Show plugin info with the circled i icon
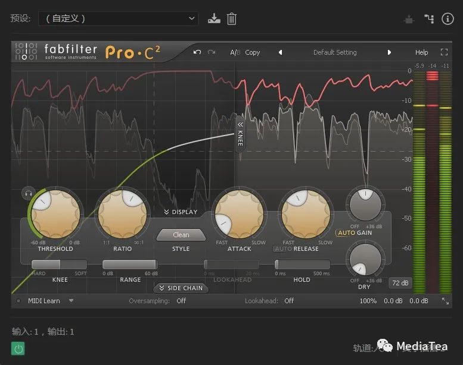 [448, 19]
